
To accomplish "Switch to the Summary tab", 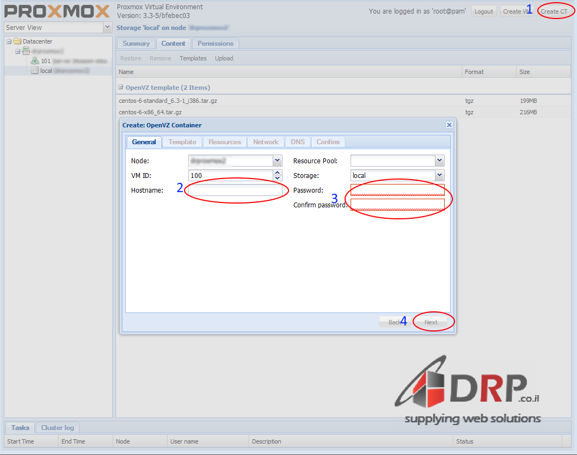I will (136, 44).
